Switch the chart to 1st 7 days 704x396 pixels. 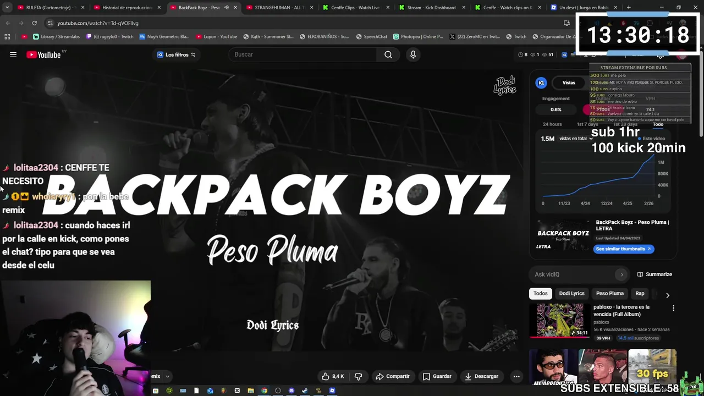click(x=587, y=124)
